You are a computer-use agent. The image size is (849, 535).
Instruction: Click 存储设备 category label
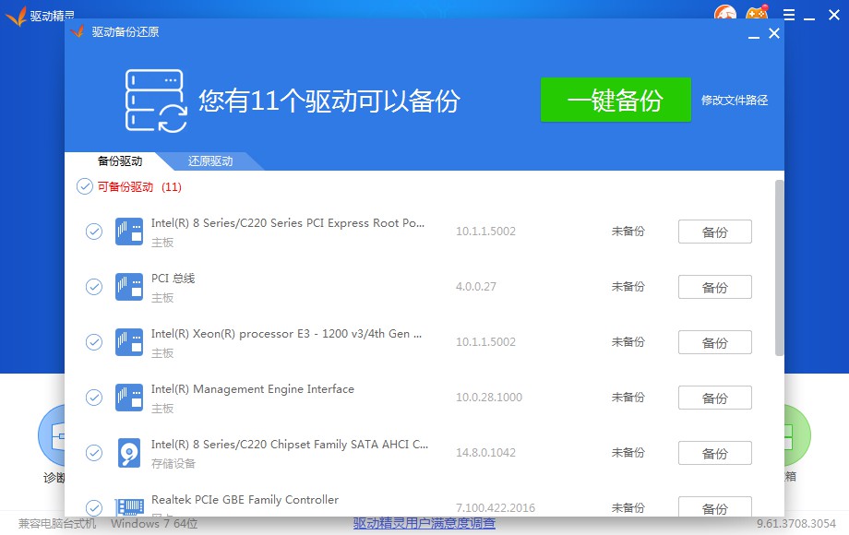(x=173, y=464)
